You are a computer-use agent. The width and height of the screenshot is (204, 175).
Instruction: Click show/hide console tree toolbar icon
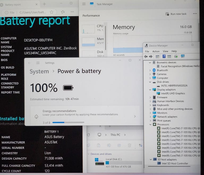pos(158,57)
